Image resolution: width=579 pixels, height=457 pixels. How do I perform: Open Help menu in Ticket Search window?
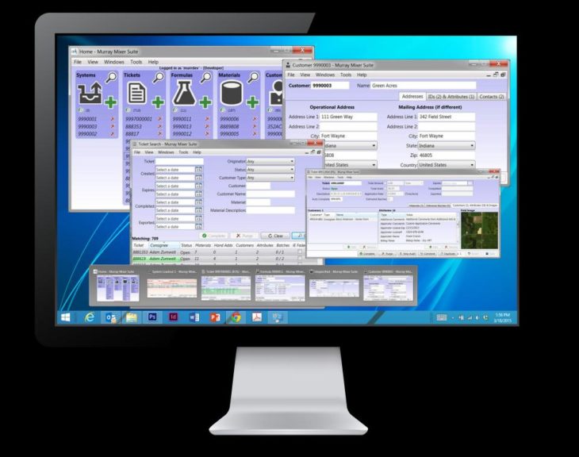point(197,152)
